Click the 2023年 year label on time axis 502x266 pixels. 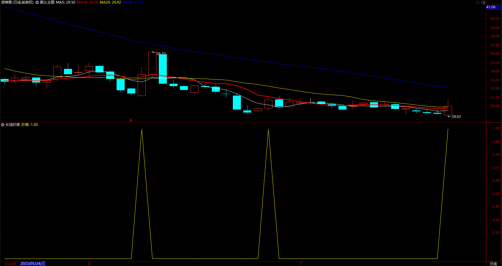(x=11, y=264)
